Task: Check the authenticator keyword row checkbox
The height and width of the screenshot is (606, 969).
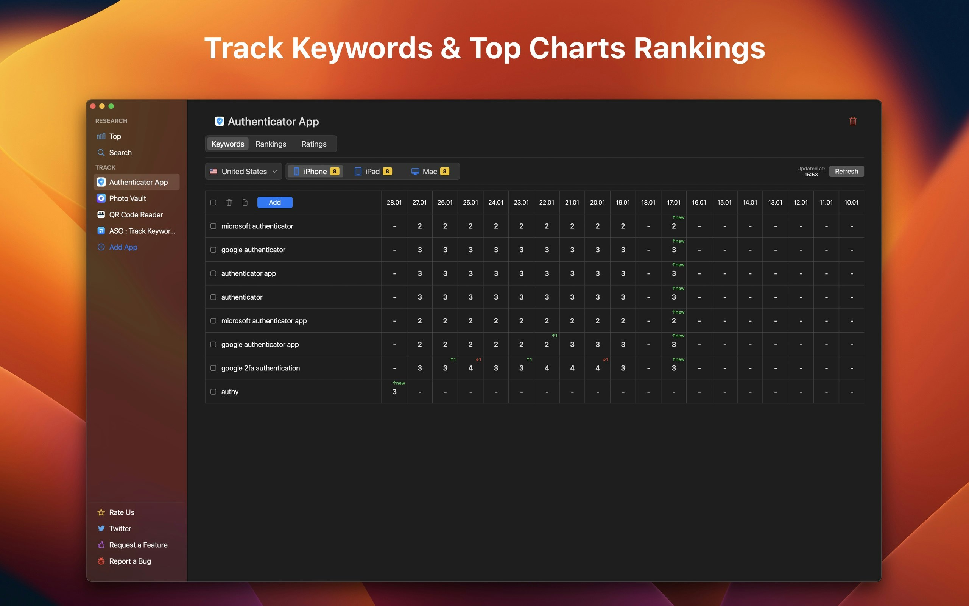Action: (213, 297)
